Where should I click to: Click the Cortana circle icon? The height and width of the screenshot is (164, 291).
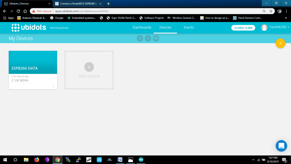pyautogui.click(x=15, y=160)
